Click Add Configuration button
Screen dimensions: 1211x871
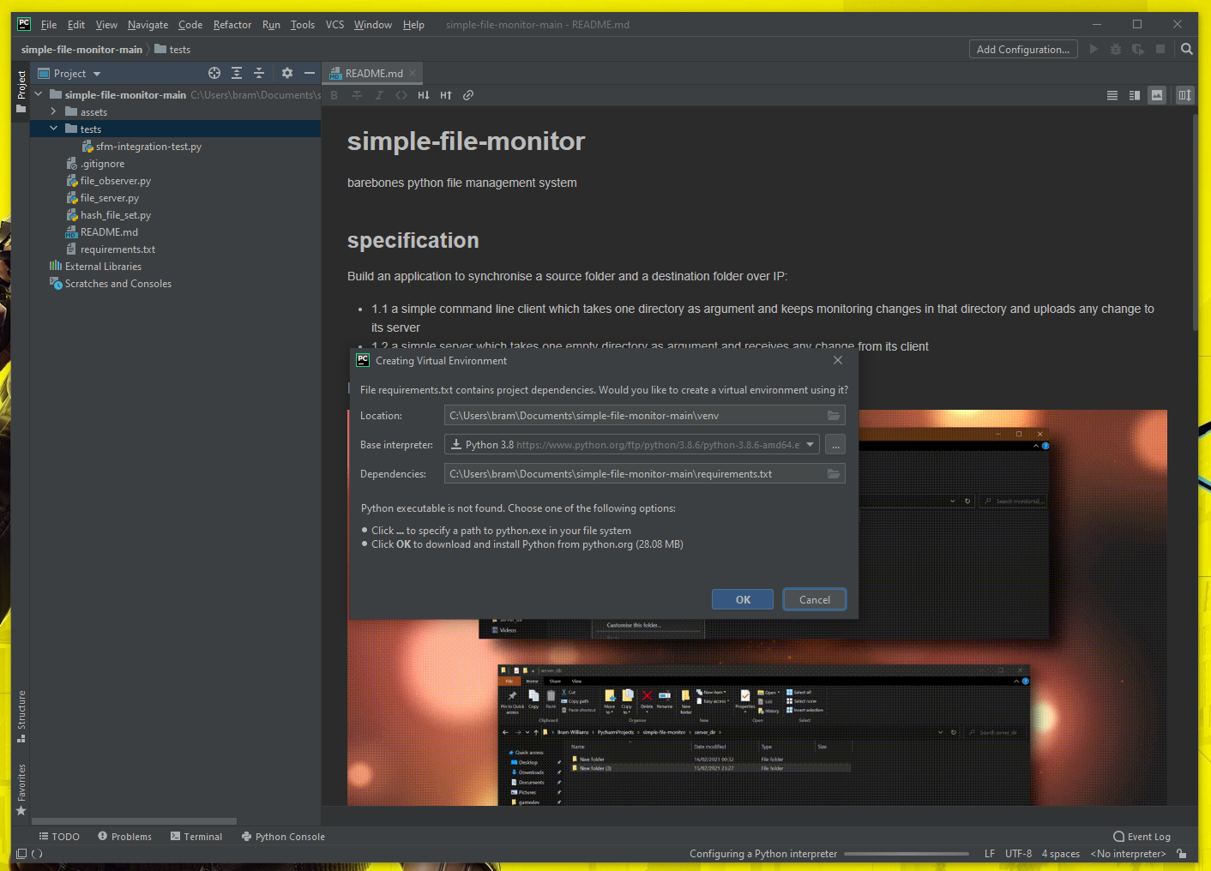[1022, 50]
